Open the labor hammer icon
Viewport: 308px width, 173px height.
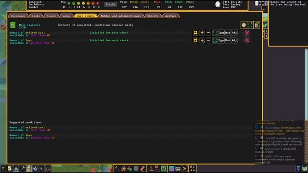point(23,169)
